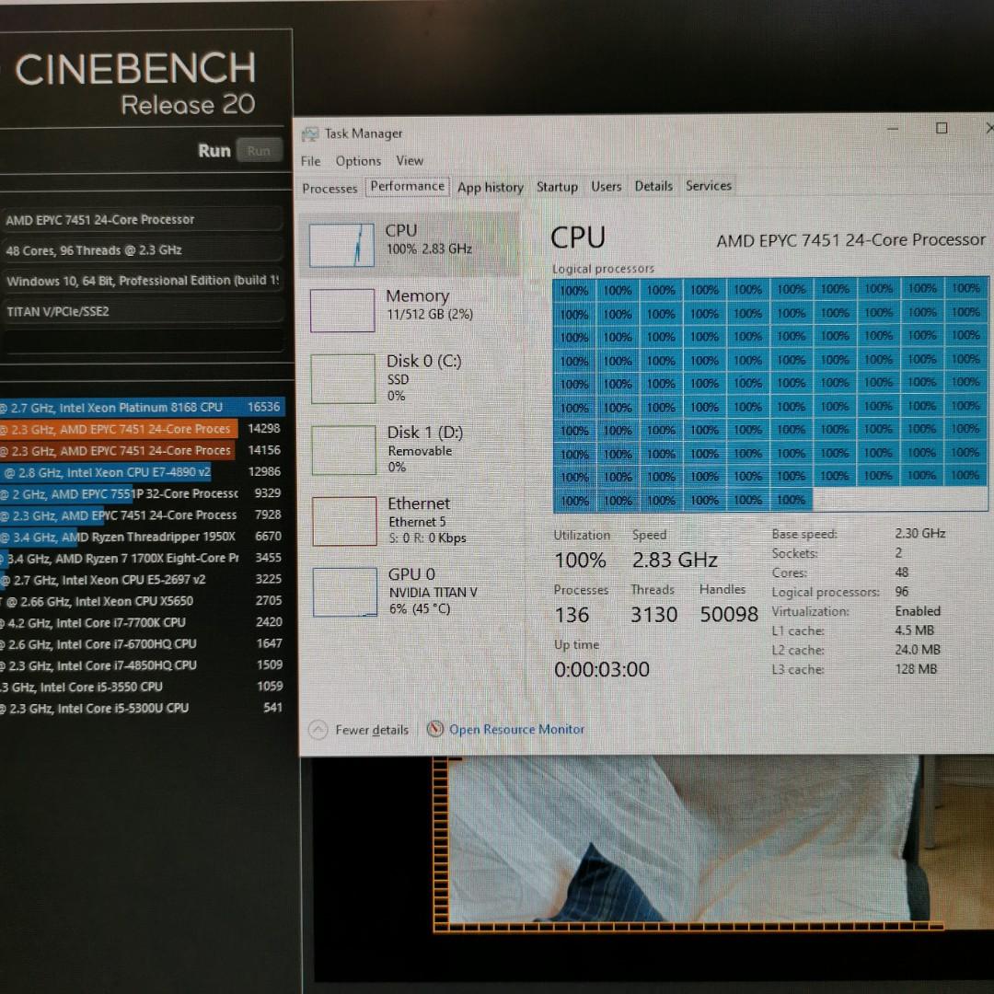
Task: Select the orange EPYC 7451 benchmark result
Action: pyautogui.click(x=120, y=428)
